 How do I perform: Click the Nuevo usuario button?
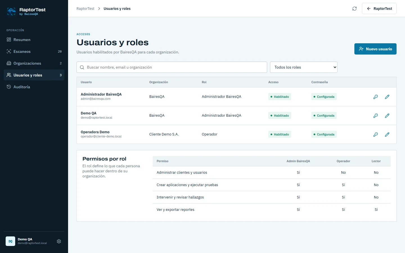pos(375,49)
